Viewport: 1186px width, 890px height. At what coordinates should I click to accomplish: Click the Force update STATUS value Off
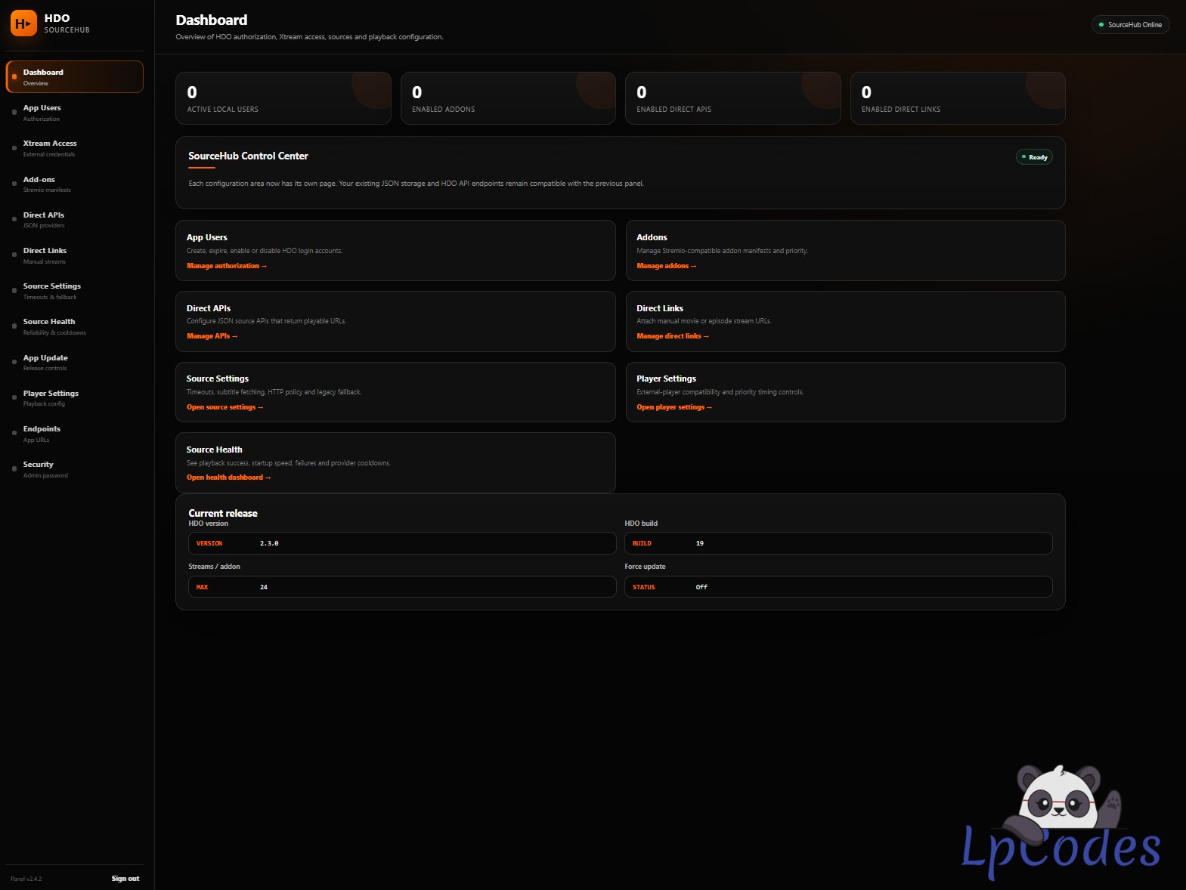pos(701,587)
